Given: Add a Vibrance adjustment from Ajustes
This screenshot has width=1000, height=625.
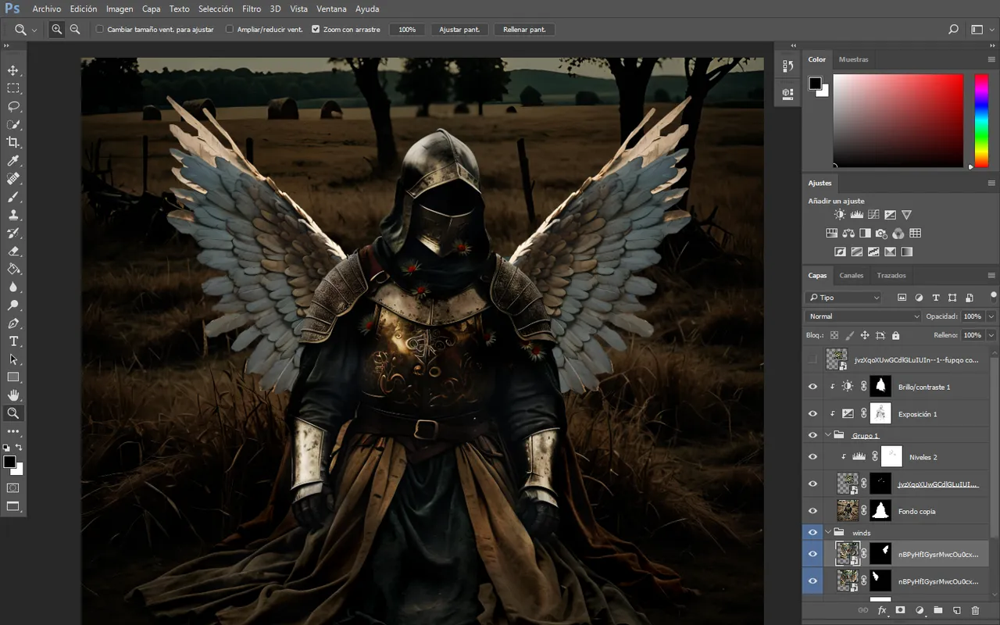Looking at the screenshot, I should (907, 215).
